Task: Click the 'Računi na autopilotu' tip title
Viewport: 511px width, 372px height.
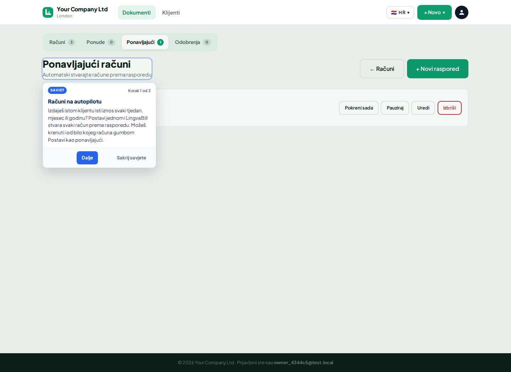Action: (75, 102)
